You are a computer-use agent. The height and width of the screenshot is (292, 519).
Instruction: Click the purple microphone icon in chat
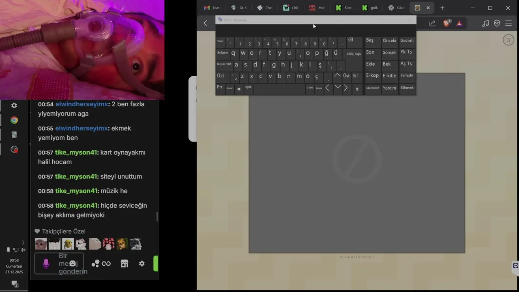coord(46,264)
